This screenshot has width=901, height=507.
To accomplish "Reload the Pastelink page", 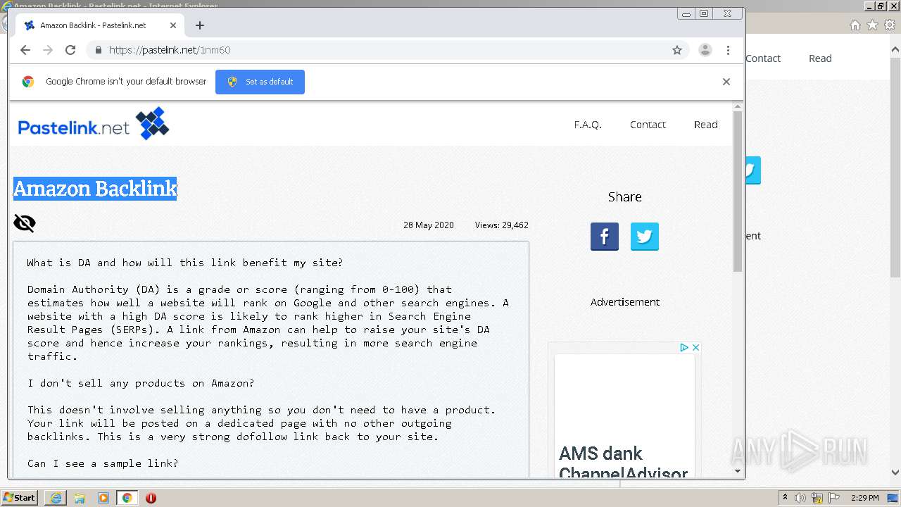I will 70,50.
